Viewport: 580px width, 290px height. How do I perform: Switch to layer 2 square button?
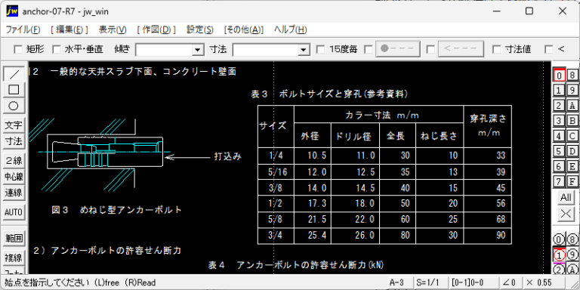click(x=559, y=106)
